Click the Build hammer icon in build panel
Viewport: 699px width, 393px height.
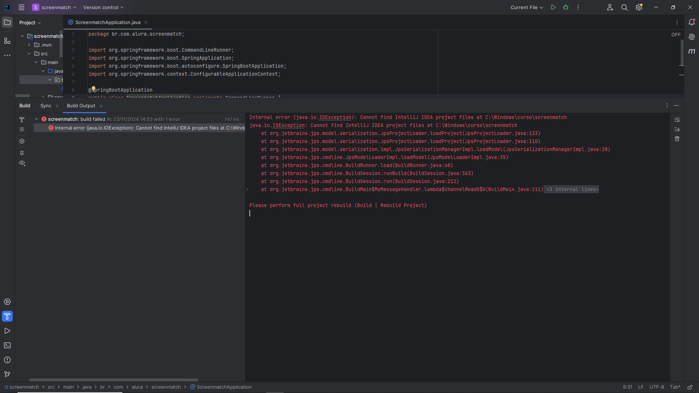click(22, 120)
